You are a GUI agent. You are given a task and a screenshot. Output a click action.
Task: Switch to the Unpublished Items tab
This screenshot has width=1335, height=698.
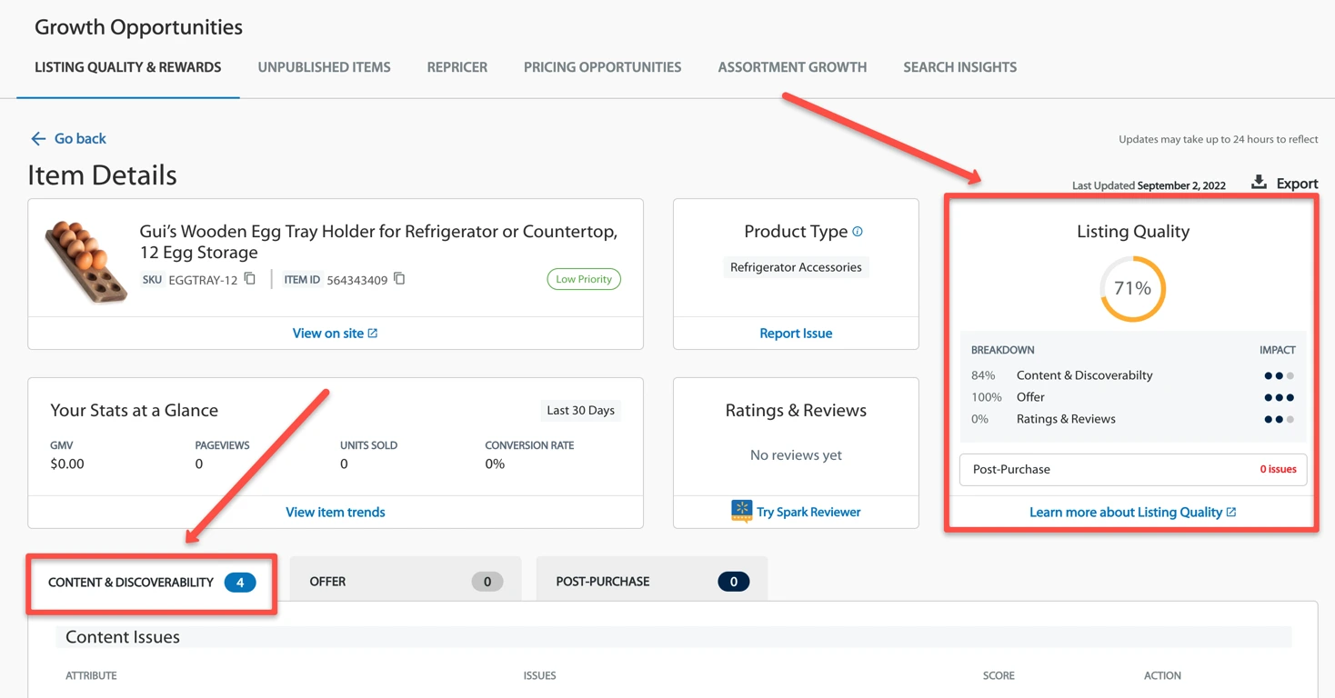tap(324, 66)
